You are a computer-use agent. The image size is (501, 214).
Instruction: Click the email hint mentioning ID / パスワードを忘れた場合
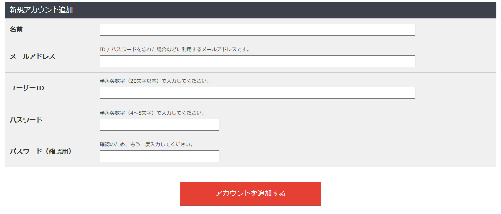tap(175, 50)
